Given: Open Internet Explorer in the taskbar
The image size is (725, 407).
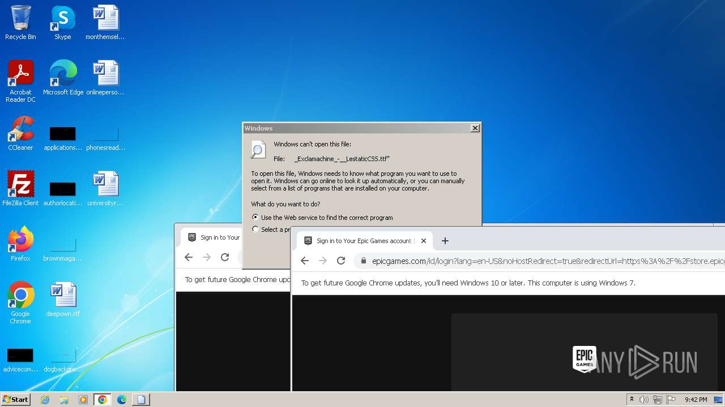Looking at the screenshot, I should point(45,400).
